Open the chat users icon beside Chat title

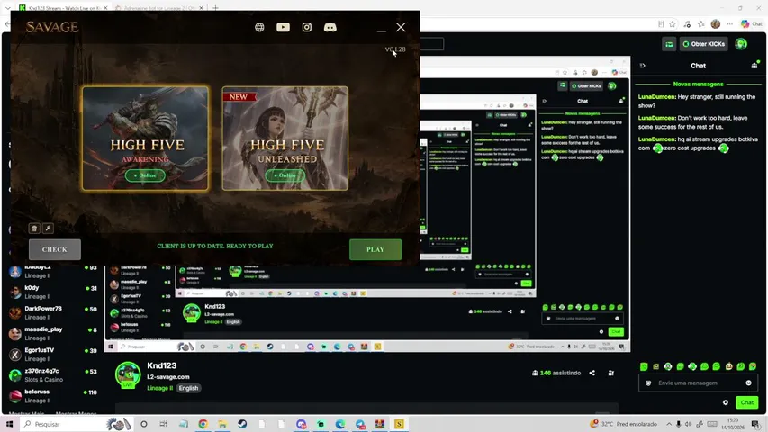754,65
